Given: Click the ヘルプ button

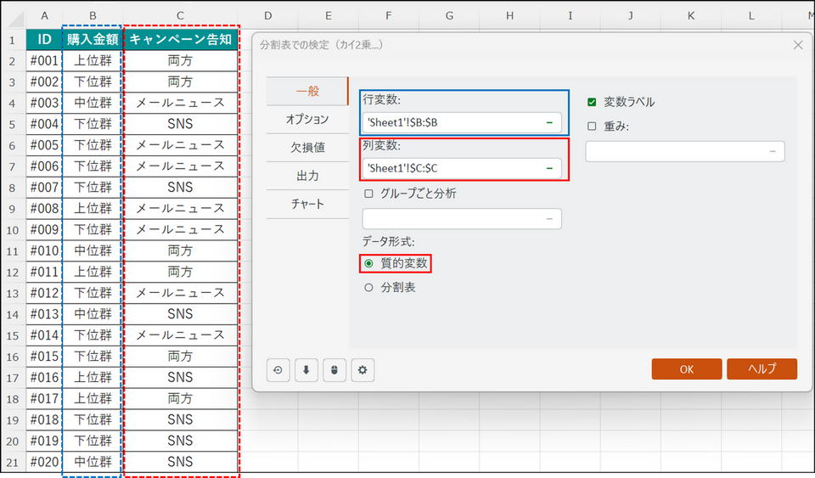Looking at the screenshot, I should [x=762, y=369].
